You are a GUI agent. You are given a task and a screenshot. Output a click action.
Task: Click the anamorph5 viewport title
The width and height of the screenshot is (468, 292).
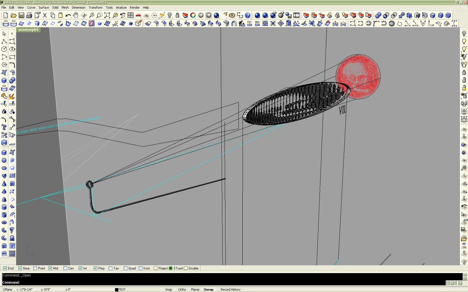tap(28, 30)
